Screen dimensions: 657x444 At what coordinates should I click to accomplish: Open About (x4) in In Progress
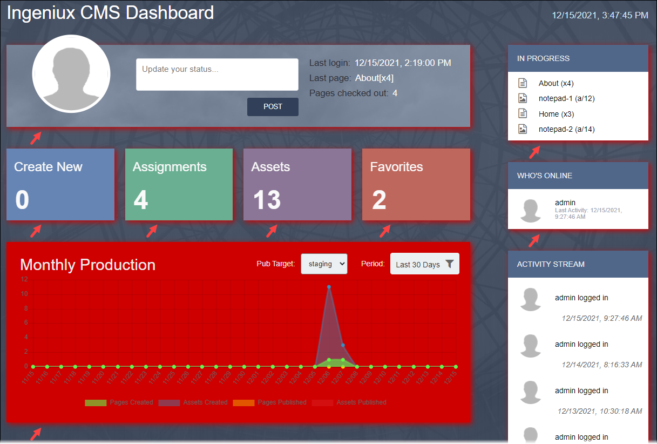click(x=556, y=83)
